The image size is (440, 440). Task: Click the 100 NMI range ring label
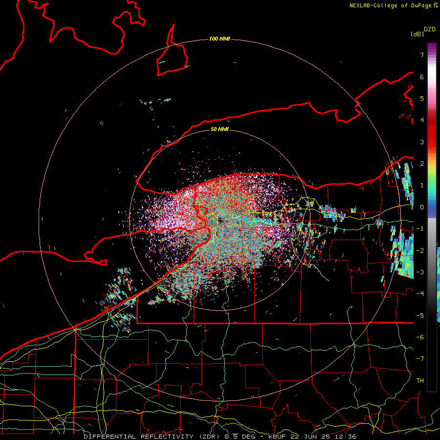[220, 39]
